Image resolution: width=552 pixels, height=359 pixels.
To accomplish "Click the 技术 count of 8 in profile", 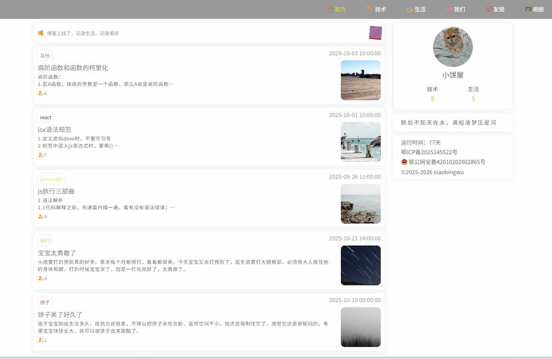I will pyautogui.click(x=432, y=98).
